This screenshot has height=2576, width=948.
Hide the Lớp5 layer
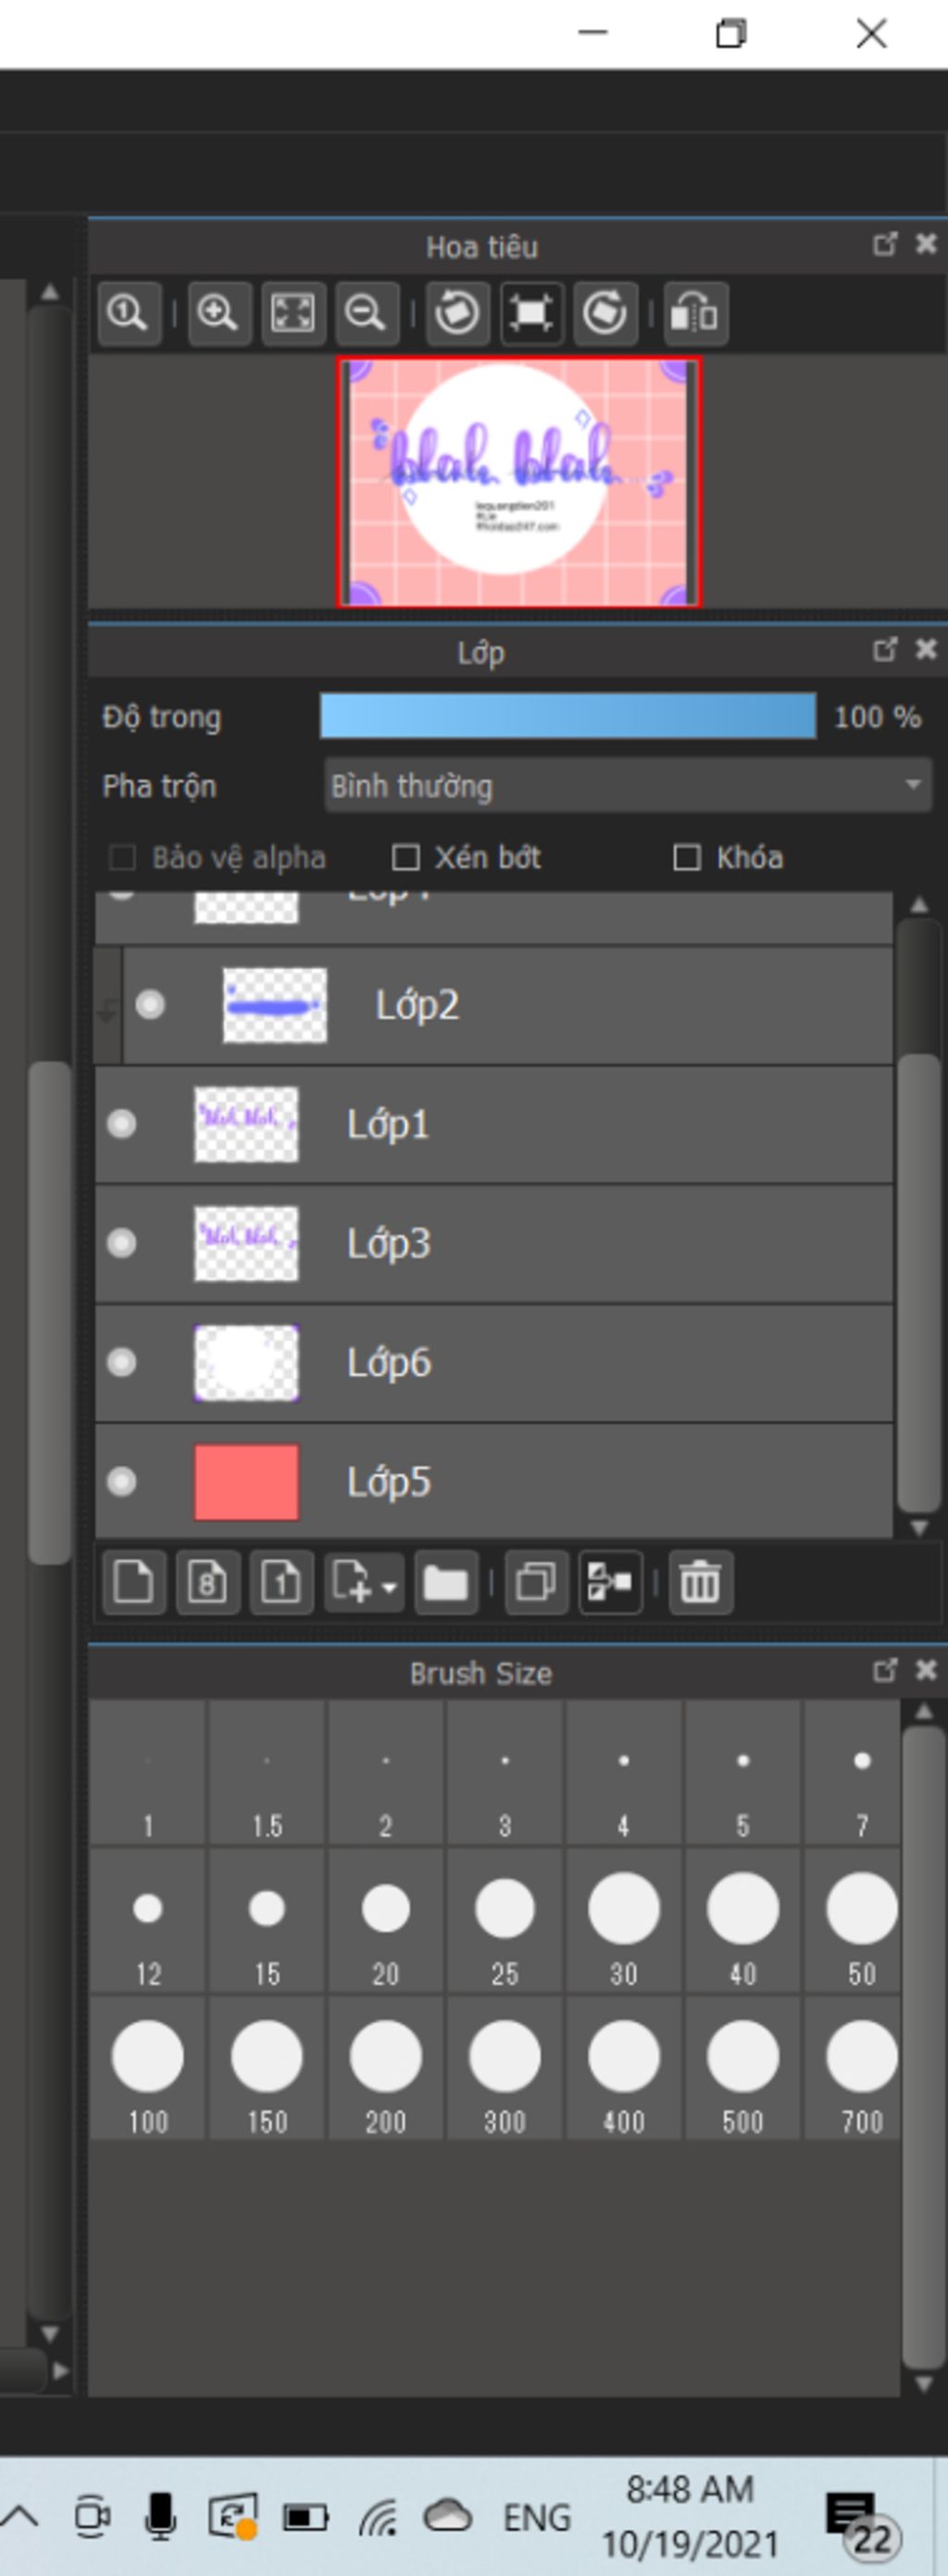tap(122, 1481)
